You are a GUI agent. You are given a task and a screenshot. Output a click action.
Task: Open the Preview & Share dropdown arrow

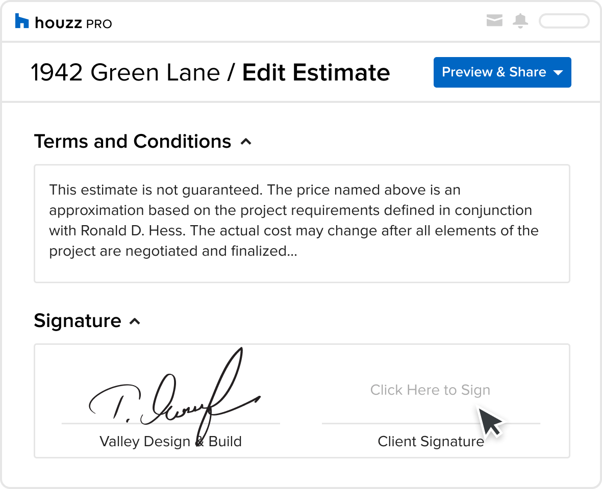coord(558,72)
